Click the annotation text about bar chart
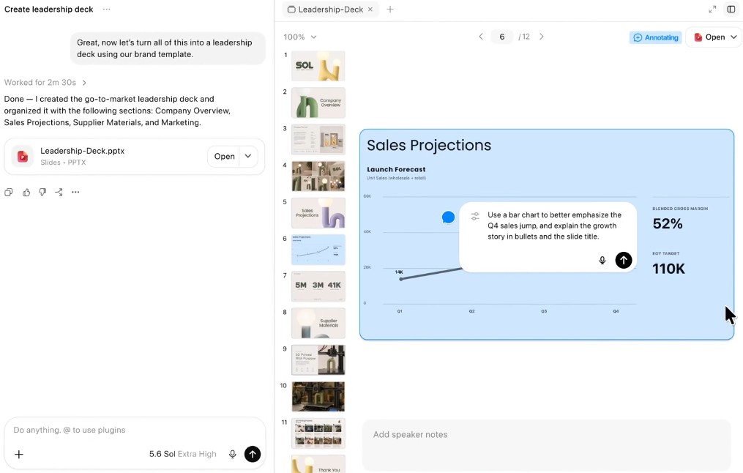Viewport: 743px width, 473px height. click(x=554, y=226)
